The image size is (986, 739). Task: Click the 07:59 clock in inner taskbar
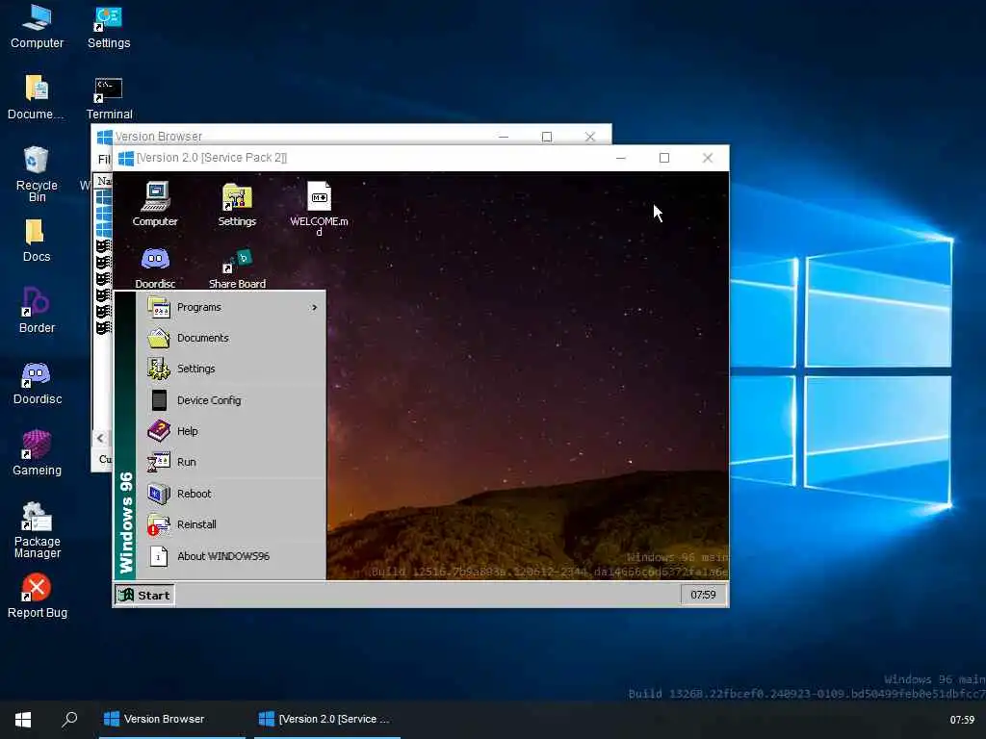[x=703, y=595]
